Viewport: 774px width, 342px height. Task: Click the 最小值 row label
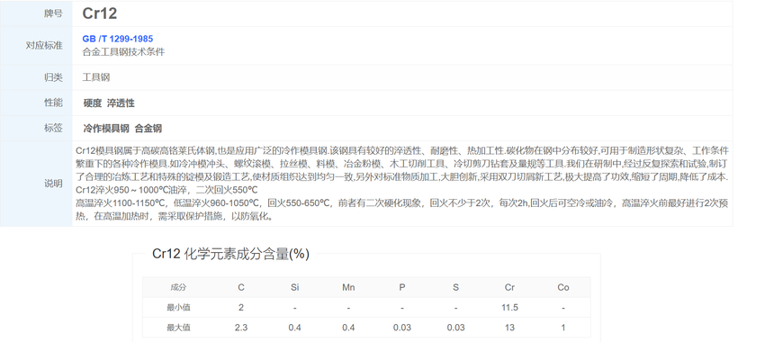pos(178,308)
